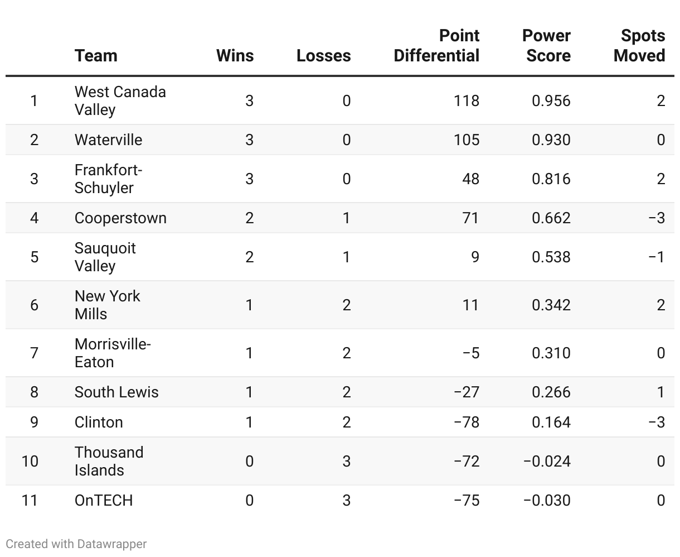Screen dimensions: 680x557
Task: Click the OnTECH team name
Action: (104, 500)
